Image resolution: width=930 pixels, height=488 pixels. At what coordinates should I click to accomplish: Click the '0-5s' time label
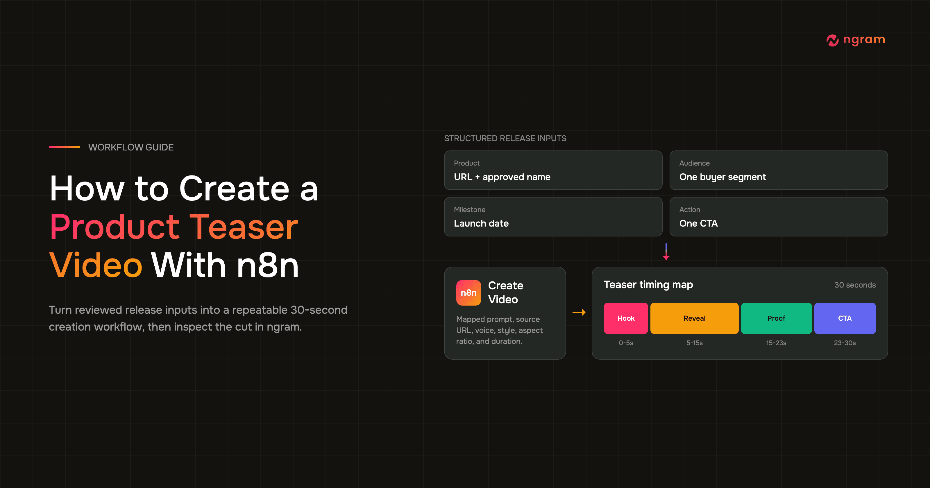(x=626, y=343)
